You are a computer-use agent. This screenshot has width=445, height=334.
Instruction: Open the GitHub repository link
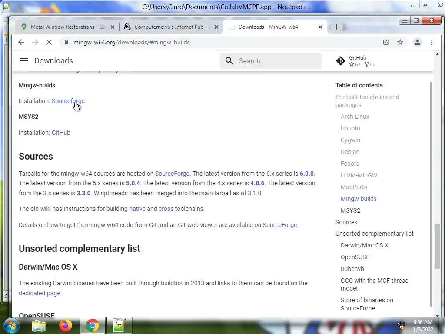click(356, 61)
